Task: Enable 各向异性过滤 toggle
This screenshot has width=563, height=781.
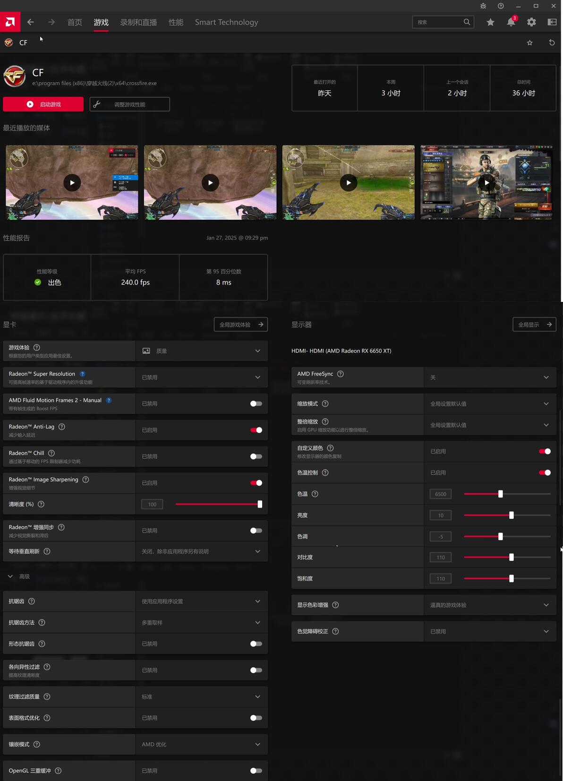Action: pos(256,670)
